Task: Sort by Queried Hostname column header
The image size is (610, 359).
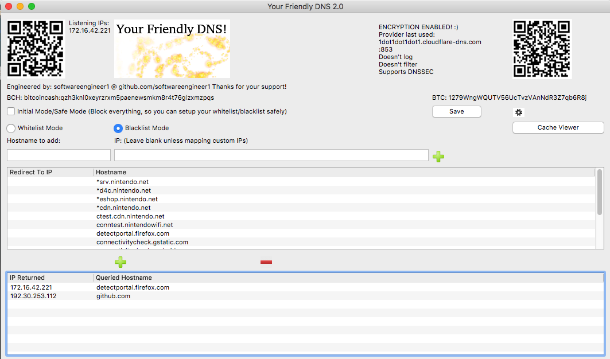Action: point(348,278)
